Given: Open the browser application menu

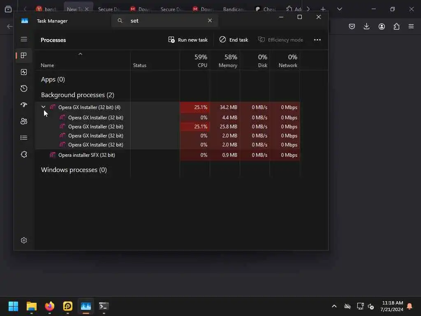Looking at the screenshot, I should pos(411,26).
